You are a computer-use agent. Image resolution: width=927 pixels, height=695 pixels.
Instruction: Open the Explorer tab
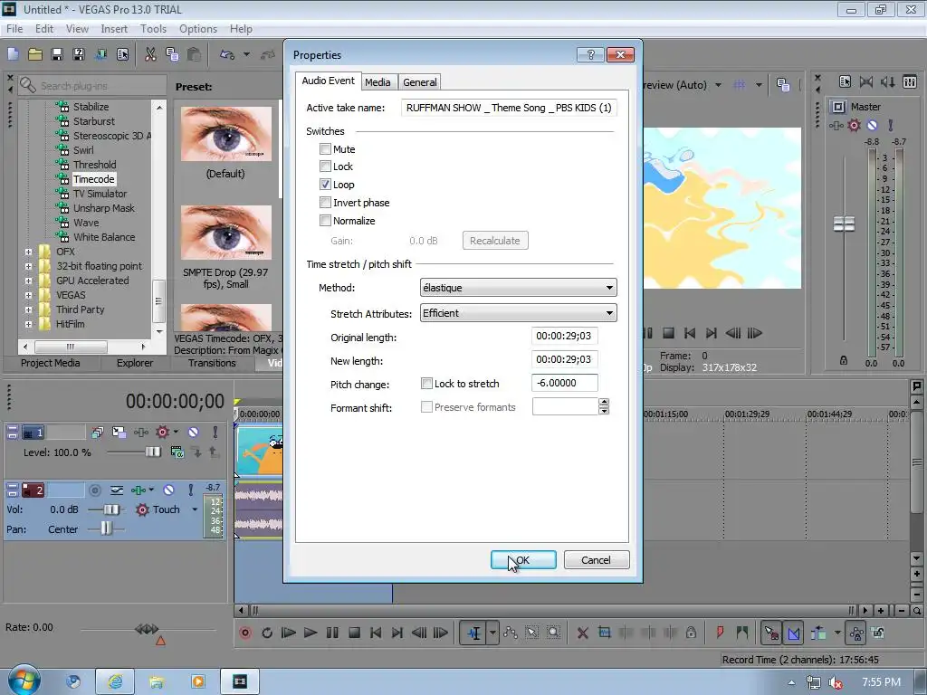[x=135, y=363]
